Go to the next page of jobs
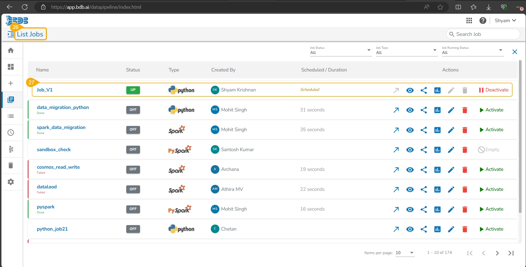 [497, 253]
